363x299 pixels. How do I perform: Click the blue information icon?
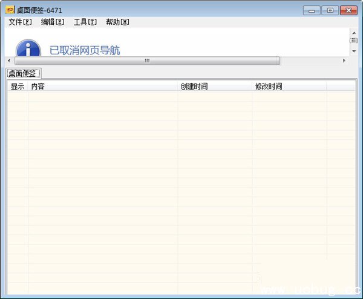click(28, 48)
